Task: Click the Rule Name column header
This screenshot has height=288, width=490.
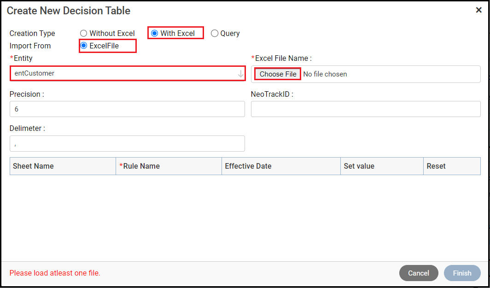Action: pos(141,166)
